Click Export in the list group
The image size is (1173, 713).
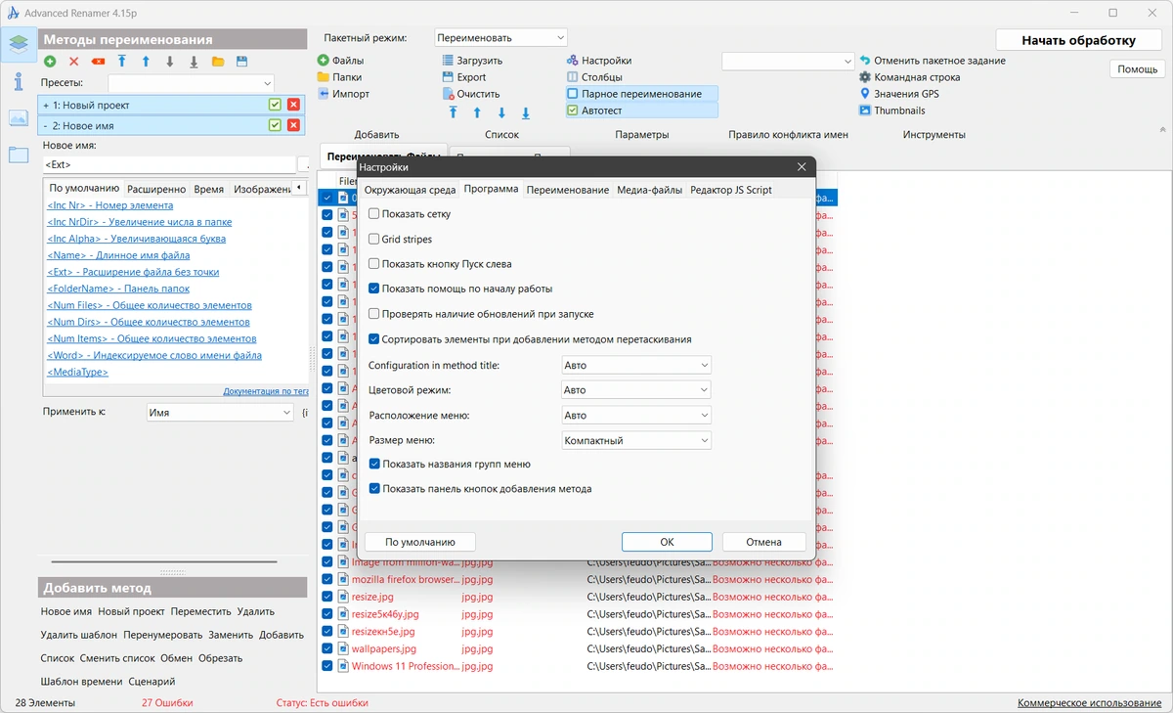pos(464,77)
